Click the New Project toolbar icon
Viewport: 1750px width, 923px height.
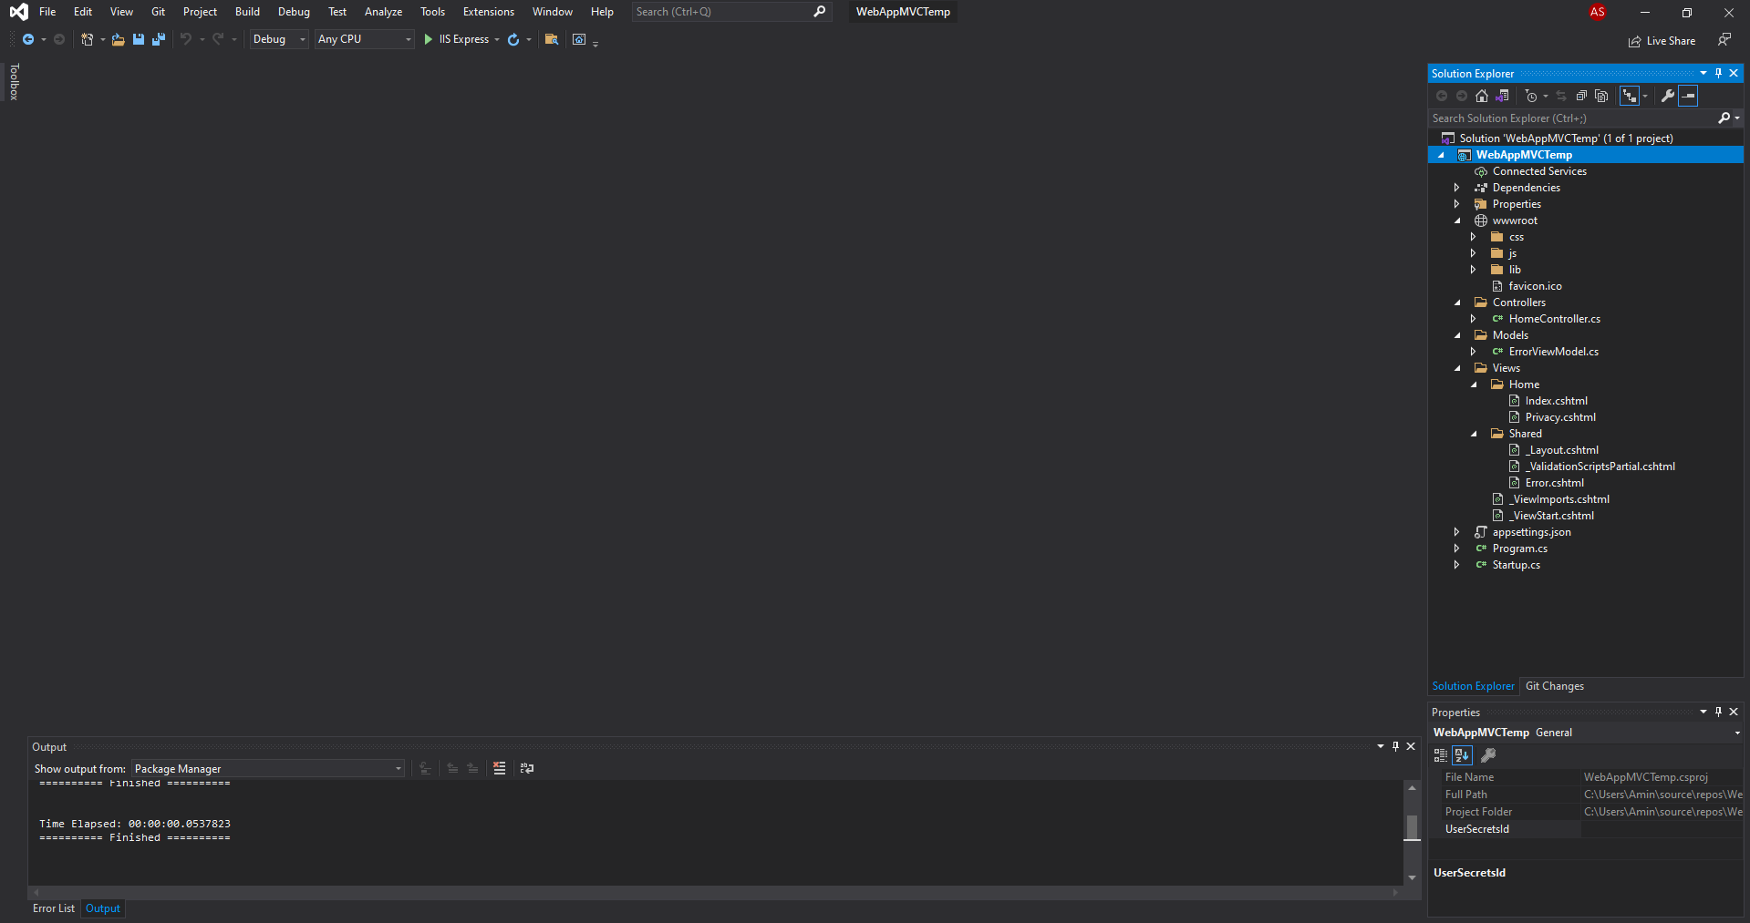pyautogui.click(x=87, y=39)
